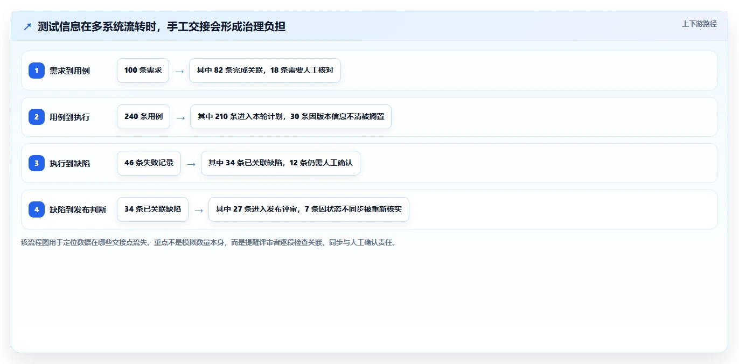This screenshot has width=739, height=364.
Task: Click the '其中 27 条进入发布评审' result box
Action: tap(309, 209)
